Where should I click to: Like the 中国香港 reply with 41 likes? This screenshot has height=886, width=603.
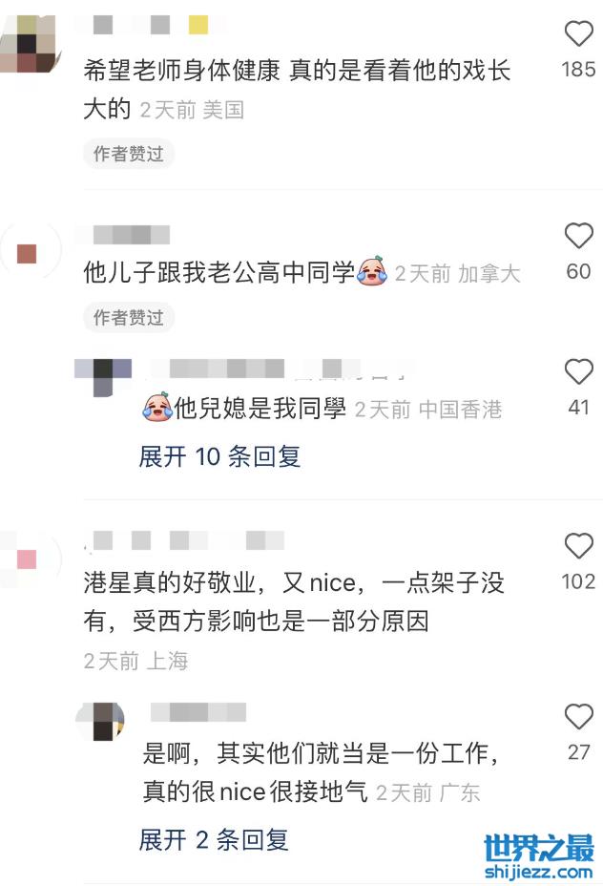tap(579, 371)
